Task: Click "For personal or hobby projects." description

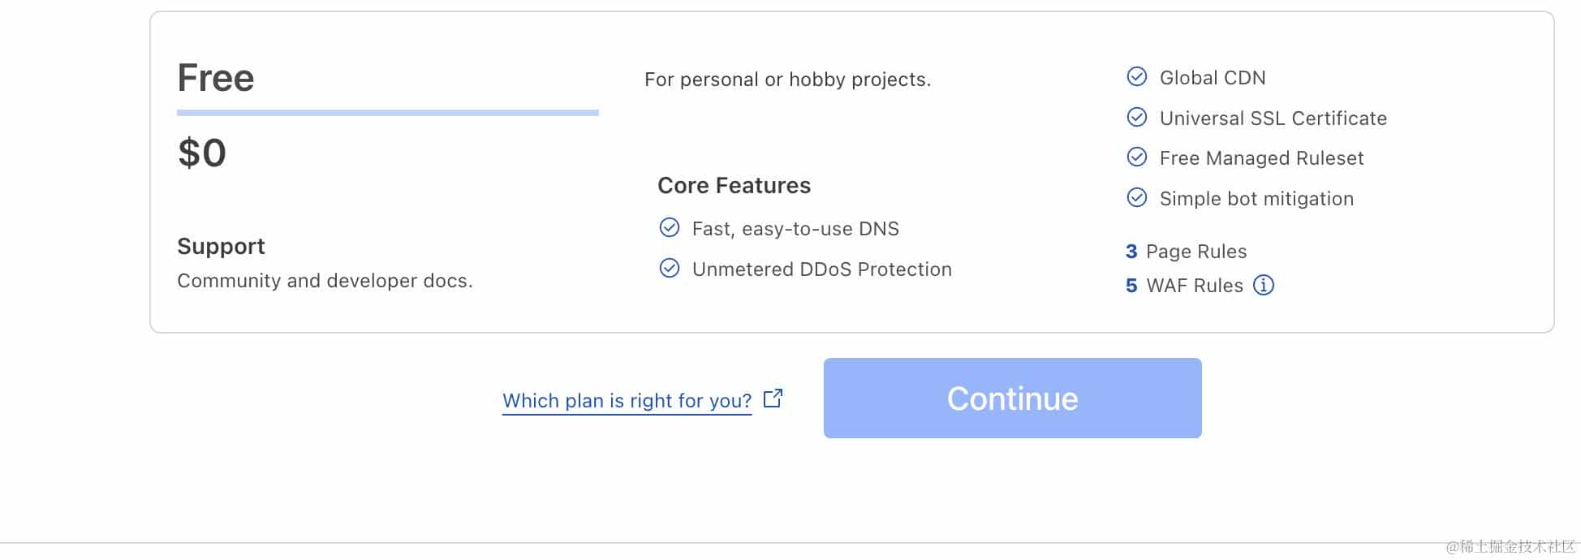Action: click(787, 80)
